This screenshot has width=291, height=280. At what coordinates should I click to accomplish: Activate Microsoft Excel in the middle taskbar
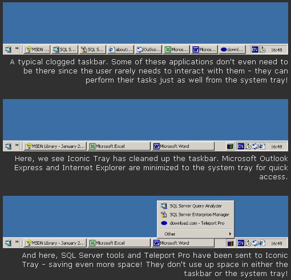coord(119,146)
